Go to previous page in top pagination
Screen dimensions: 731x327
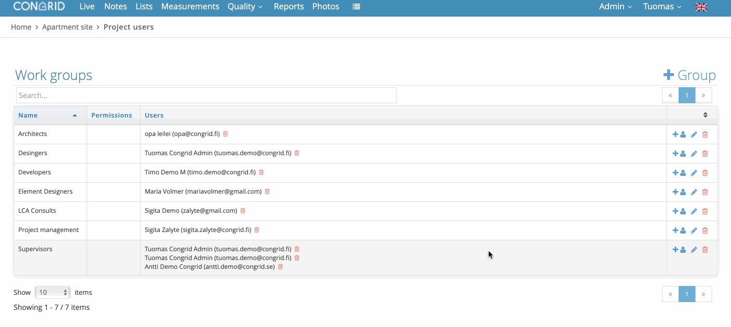click(x=670, y=96)
